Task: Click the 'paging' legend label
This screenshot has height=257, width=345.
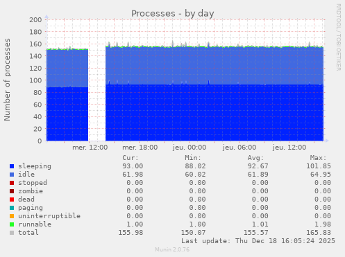Action: [31, 208]
